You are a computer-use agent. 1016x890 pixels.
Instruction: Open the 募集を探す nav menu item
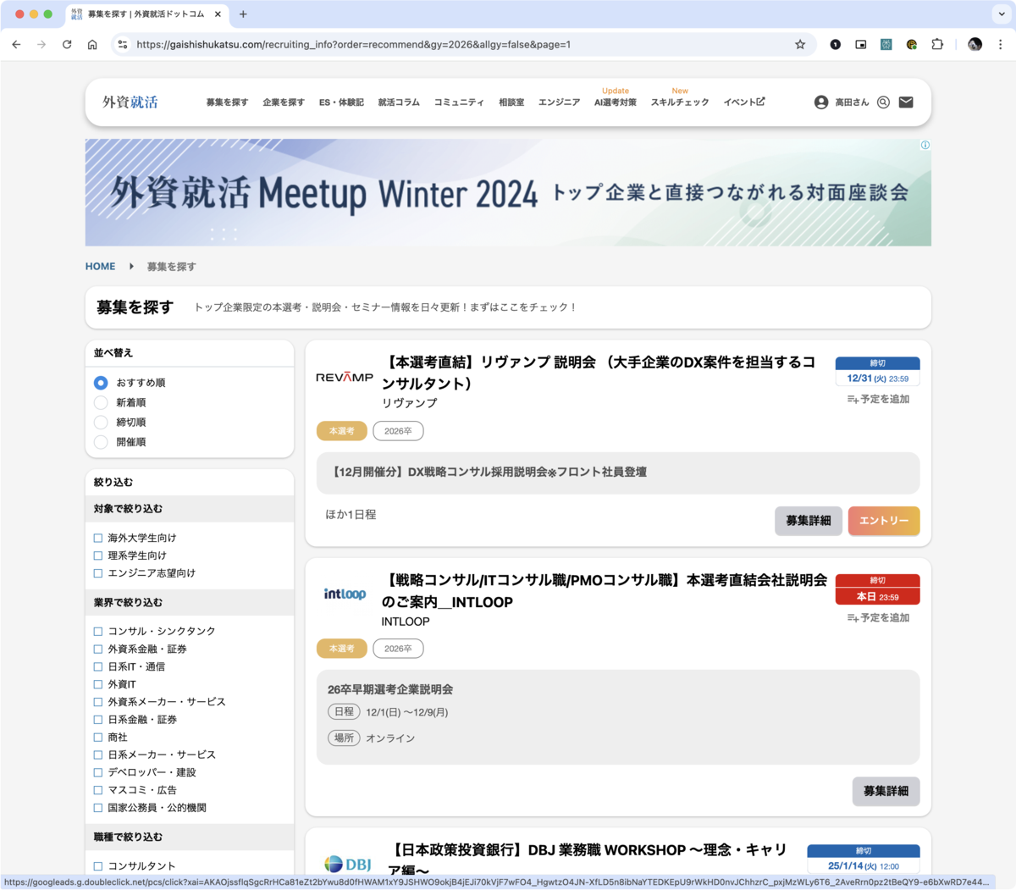pyautogui.click(x=227, y=102)
